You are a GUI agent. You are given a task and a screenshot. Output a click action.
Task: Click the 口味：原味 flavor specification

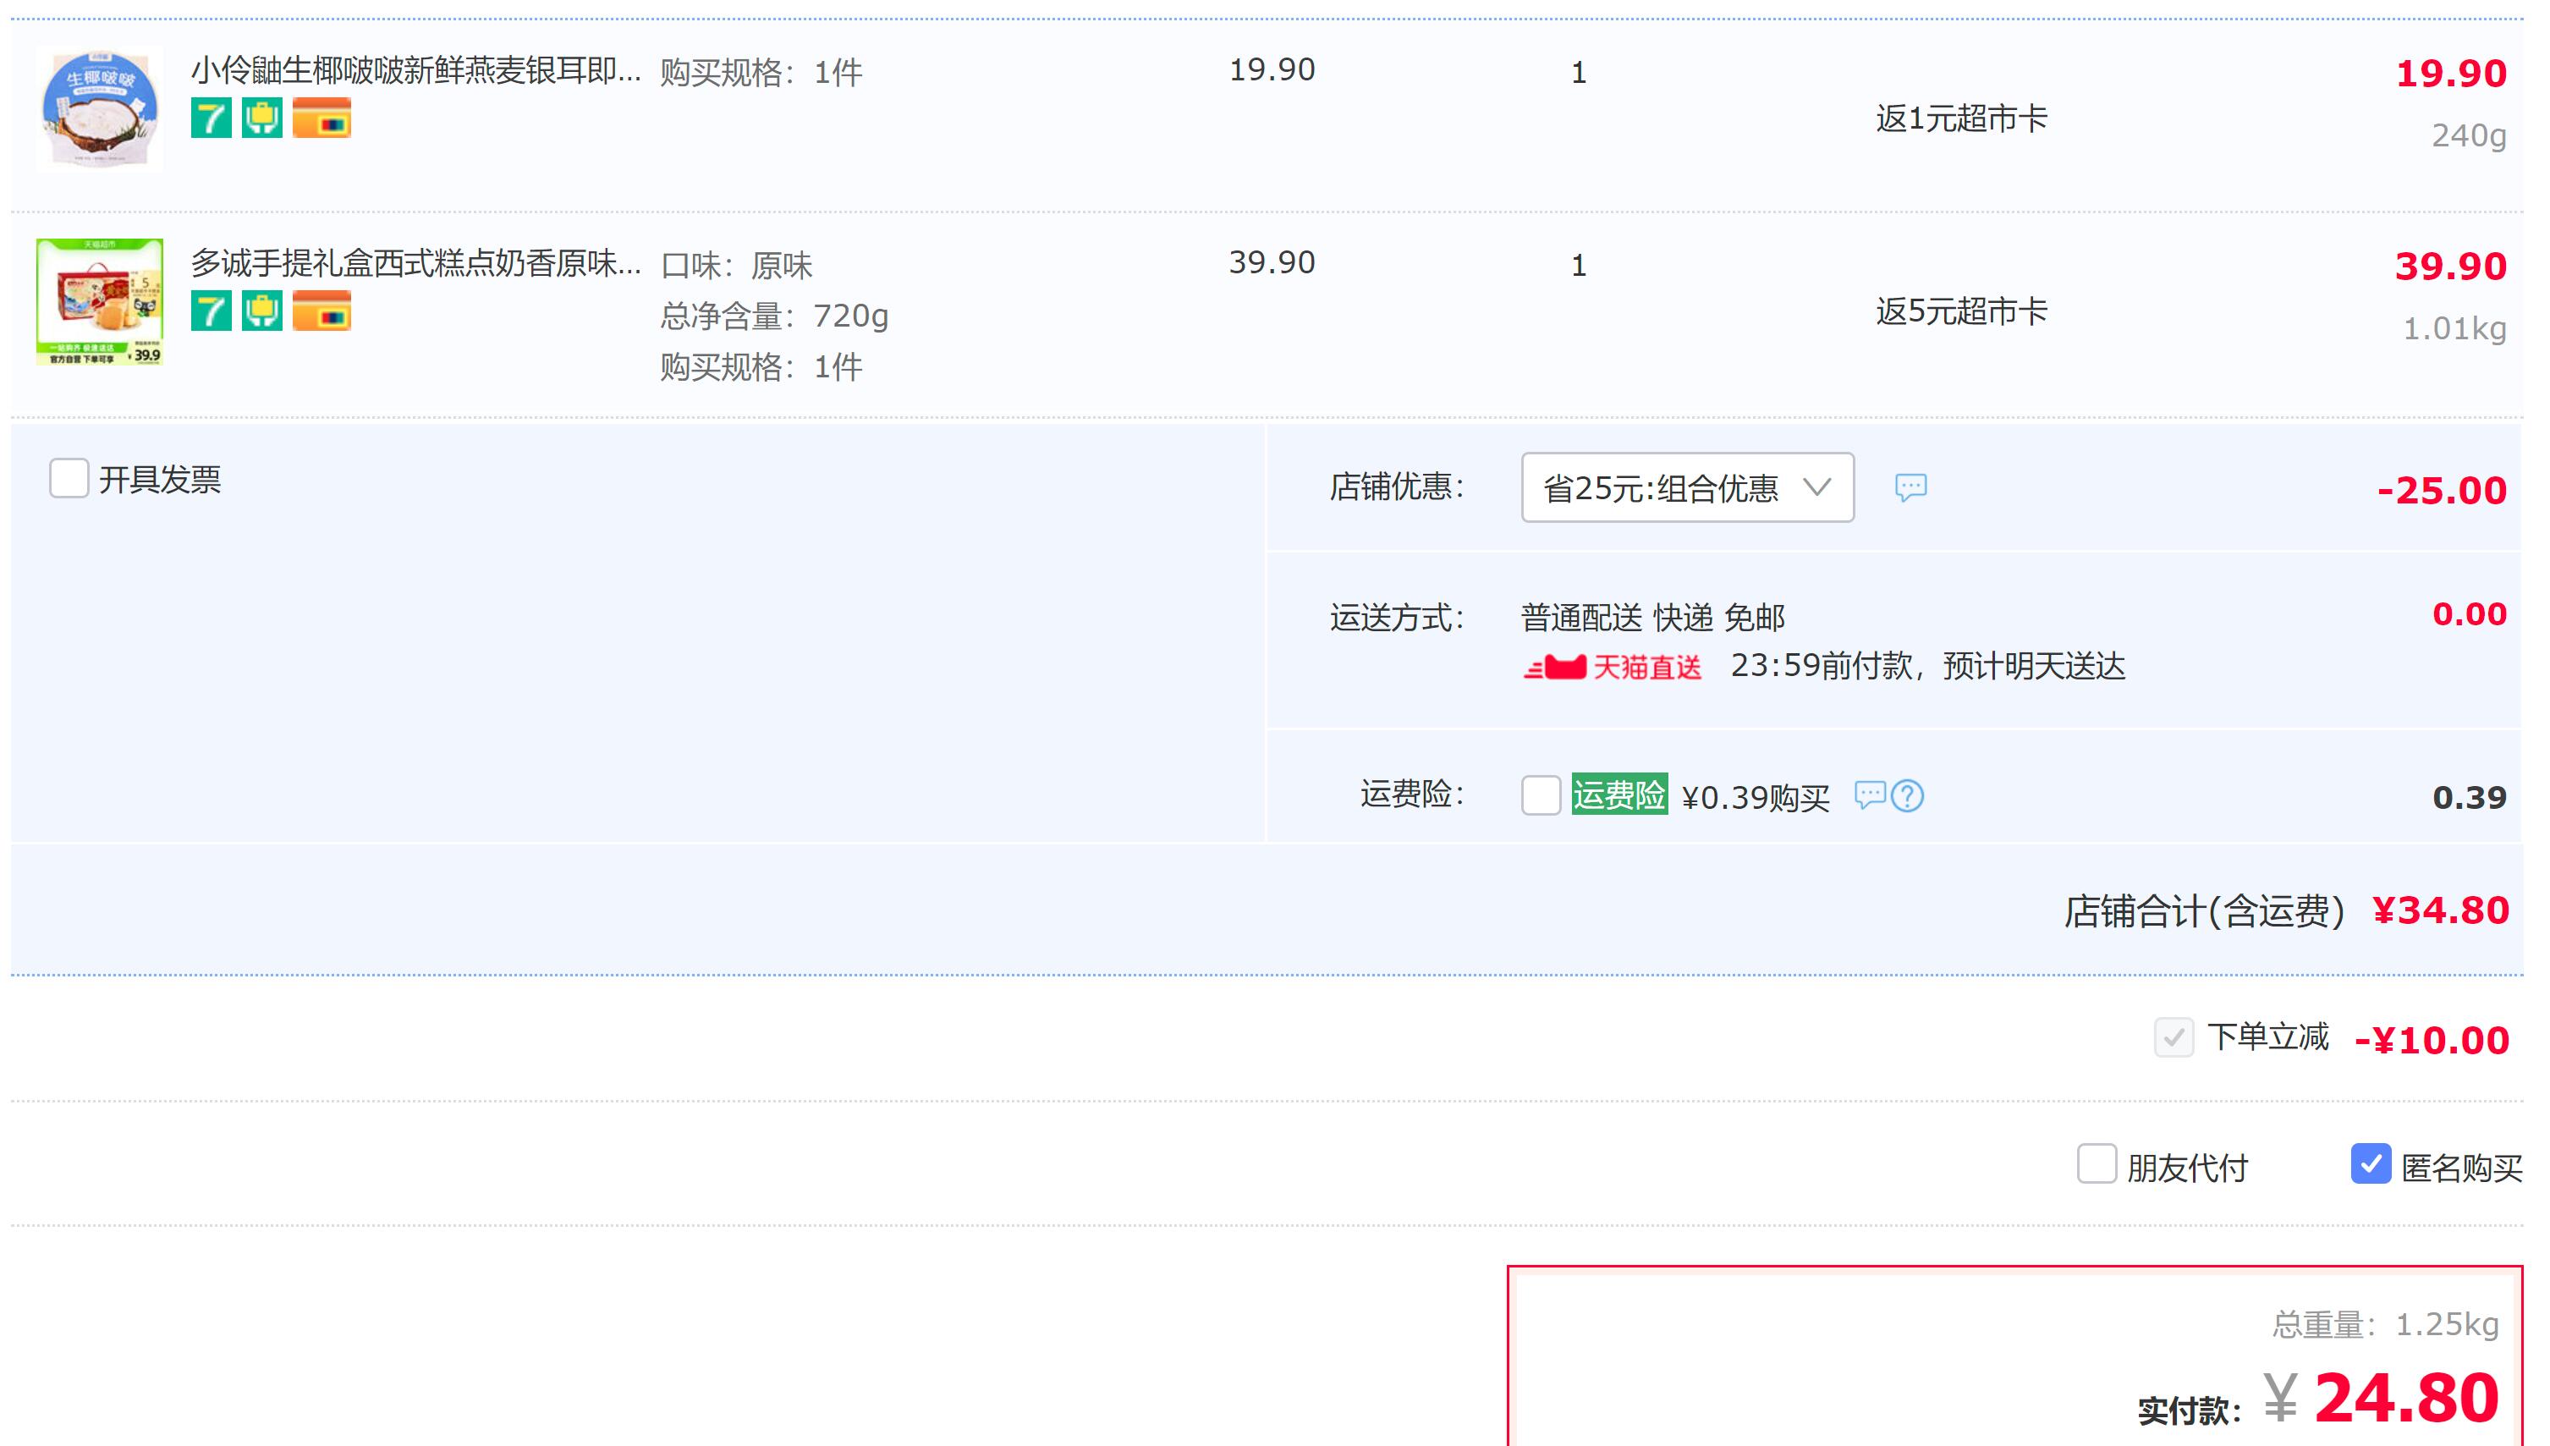(x=737, y=265)
